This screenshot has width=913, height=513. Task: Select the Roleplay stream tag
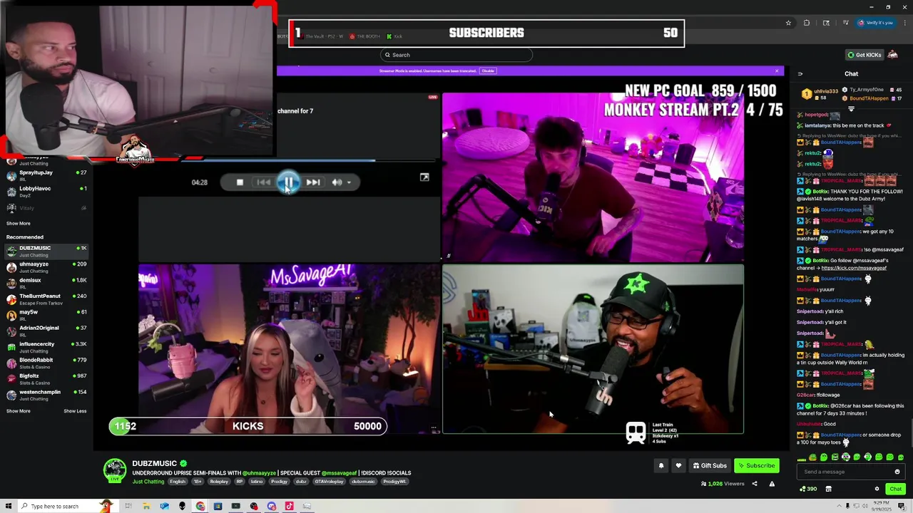(x=219, y=482)
